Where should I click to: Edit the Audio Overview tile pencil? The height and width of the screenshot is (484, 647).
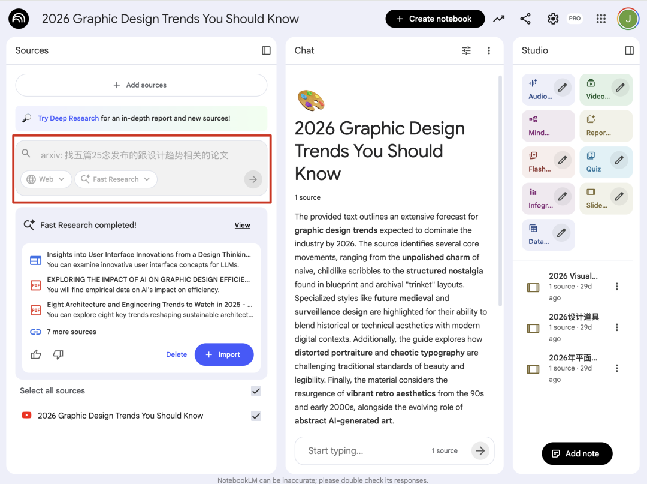tap(562, 88)
